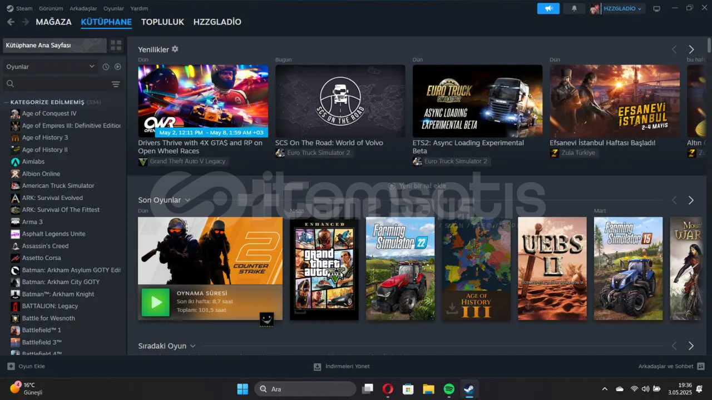Open File Explorer from taskbar
The width and height of the screenshot is (712, 400).
[x=428, y=389]
